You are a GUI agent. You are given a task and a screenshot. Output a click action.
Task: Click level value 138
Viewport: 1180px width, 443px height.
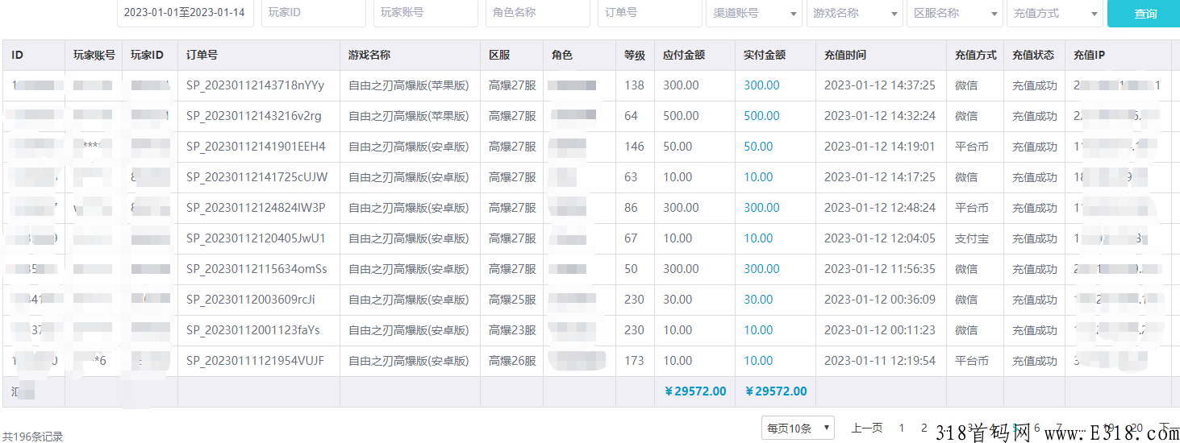[634, 85]
